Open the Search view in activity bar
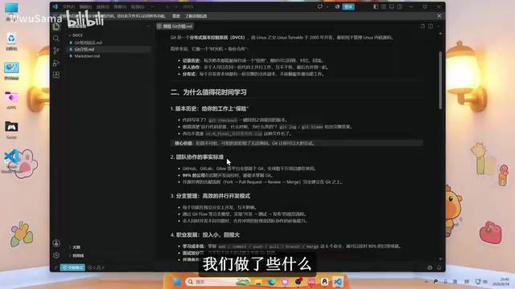Image resolution: width=515 pixels, height=289 pixels. click(x=56, y=39)
